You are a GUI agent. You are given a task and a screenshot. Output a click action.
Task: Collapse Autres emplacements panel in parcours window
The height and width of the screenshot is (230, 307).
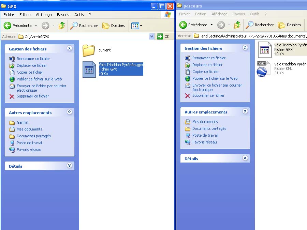(245, 112)
